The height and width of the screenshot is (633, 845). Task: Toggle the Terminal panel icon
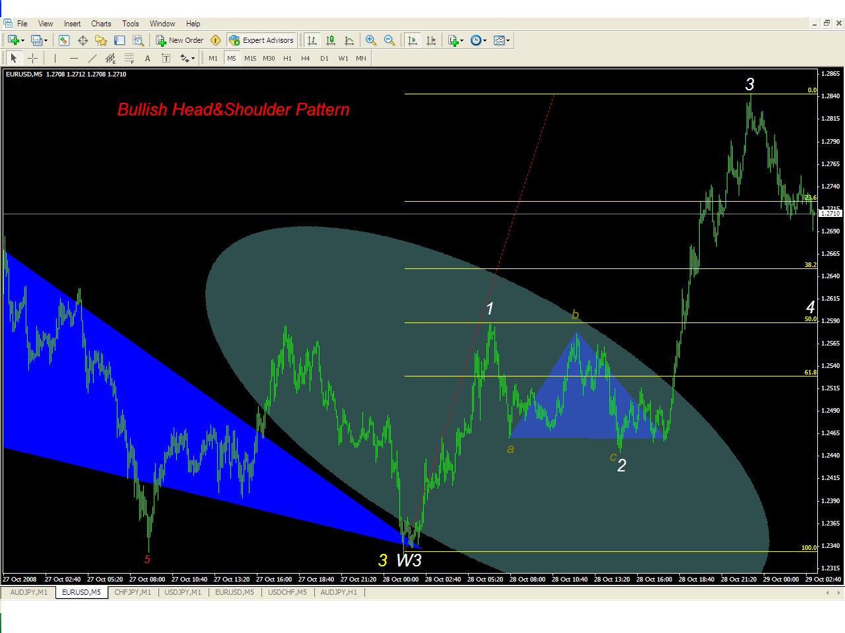(119, 40)
